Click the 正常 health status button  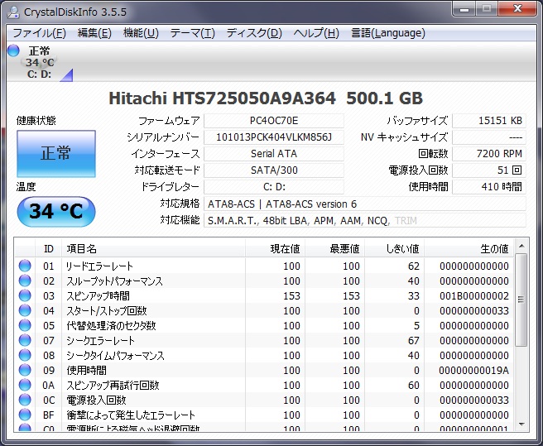56,153
